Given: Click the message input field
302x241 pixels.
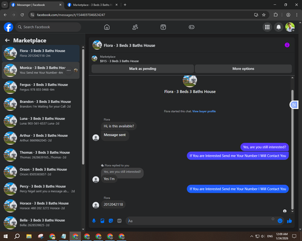Looking at the screenshot, I should point(199,221).
